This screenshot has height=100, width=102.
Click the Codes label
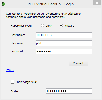15,91
